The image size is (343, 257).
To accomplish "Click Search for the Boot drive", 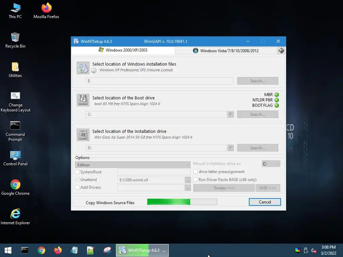I will coord(258,114).
